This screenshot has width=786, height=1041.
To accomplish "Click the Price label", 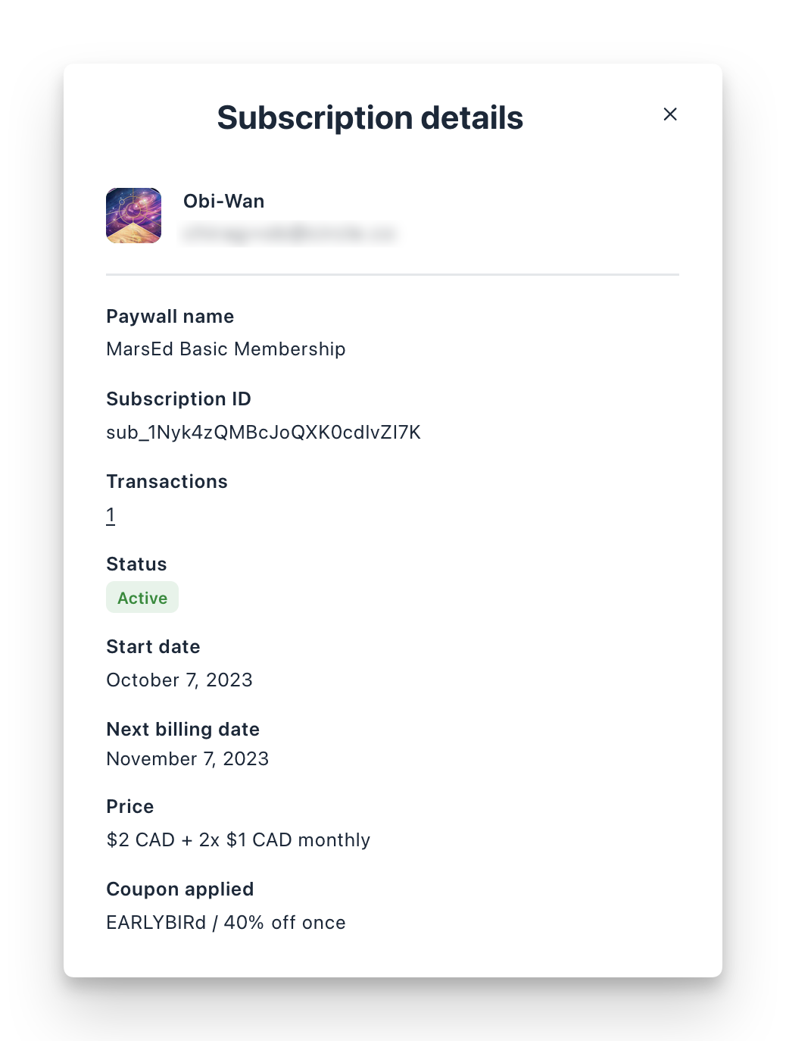I will tap(129, 806).
